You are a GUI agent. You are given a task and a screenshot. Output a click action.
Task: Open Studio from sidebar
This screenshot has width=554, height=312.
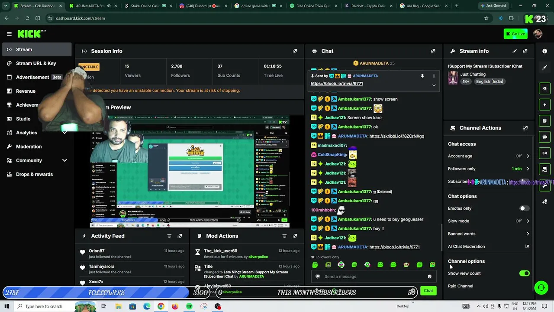(36, 119)
